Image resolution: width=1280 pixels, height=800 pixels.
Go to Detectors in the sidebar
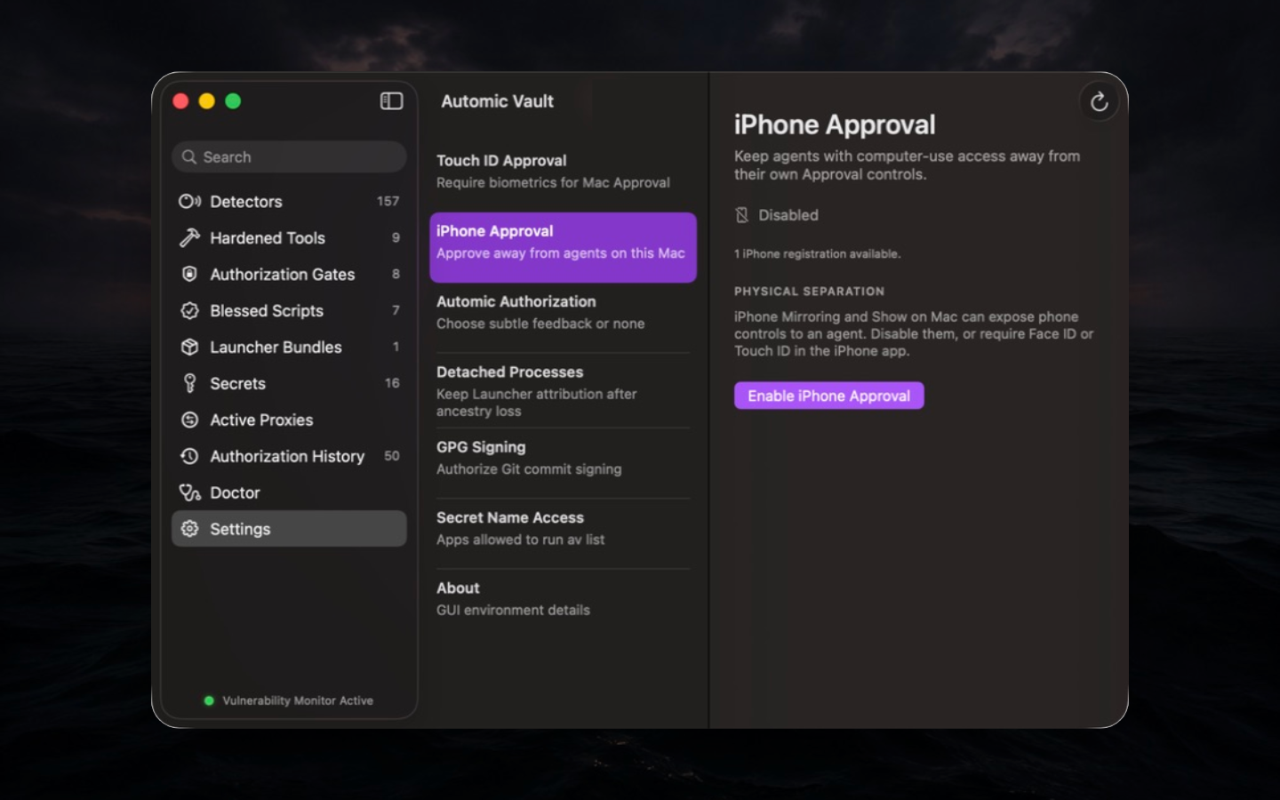point(289,202)
